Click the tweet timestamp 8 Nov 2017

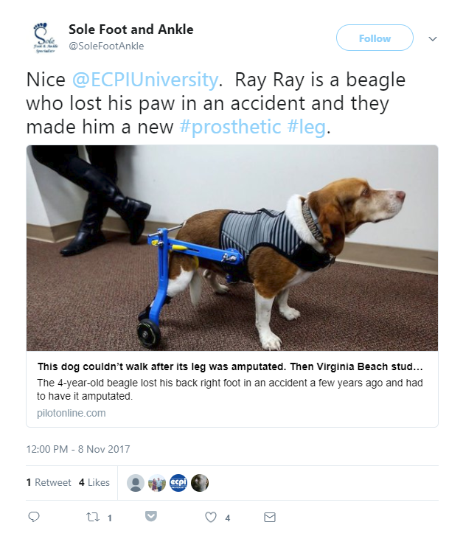(x=77, y=448)
